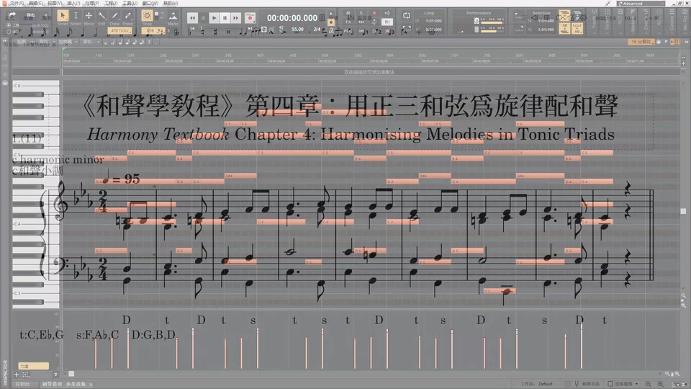
Task: Open the 音轨 dropdown in piano roll
Action: (89, 42)
